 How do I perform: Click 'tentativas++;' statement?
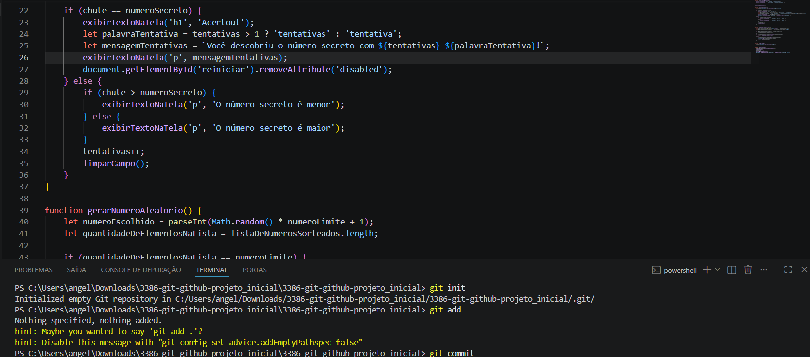point(113,151)
